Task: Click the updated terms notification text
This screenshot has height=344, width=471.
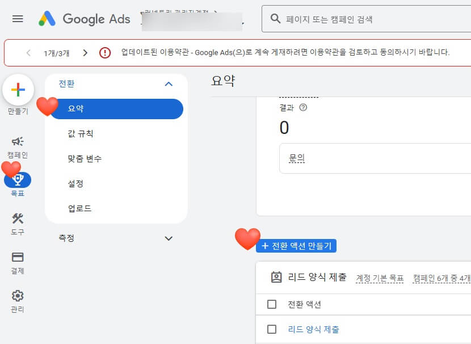Action: (x=285, y=52)
